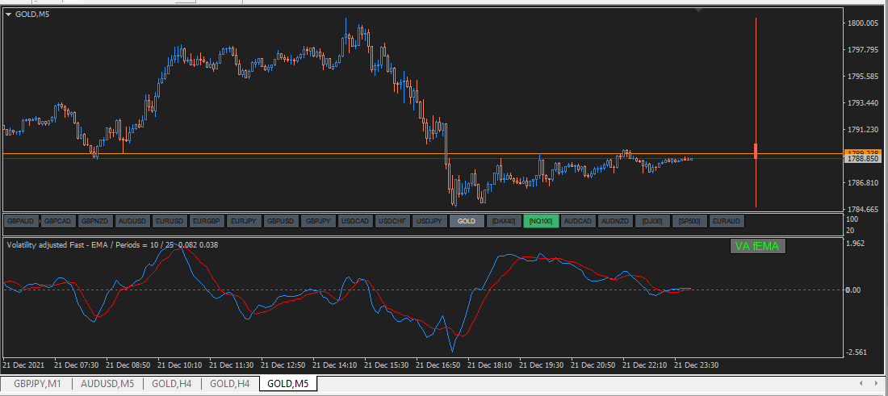The height and width of the screenshot is (396, 888).
Task: Click the 21 Dec 18:10 time label
Action: pos(490,365)
